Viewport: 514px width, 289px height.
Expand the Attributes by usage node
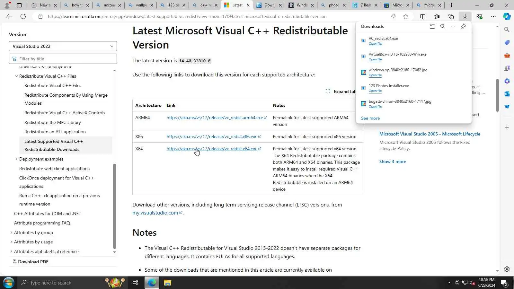[11, 242]
